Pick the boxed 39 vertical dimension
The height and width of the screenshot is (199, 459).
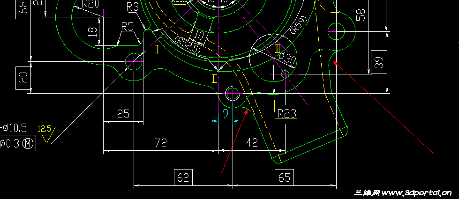click(379, 62)
